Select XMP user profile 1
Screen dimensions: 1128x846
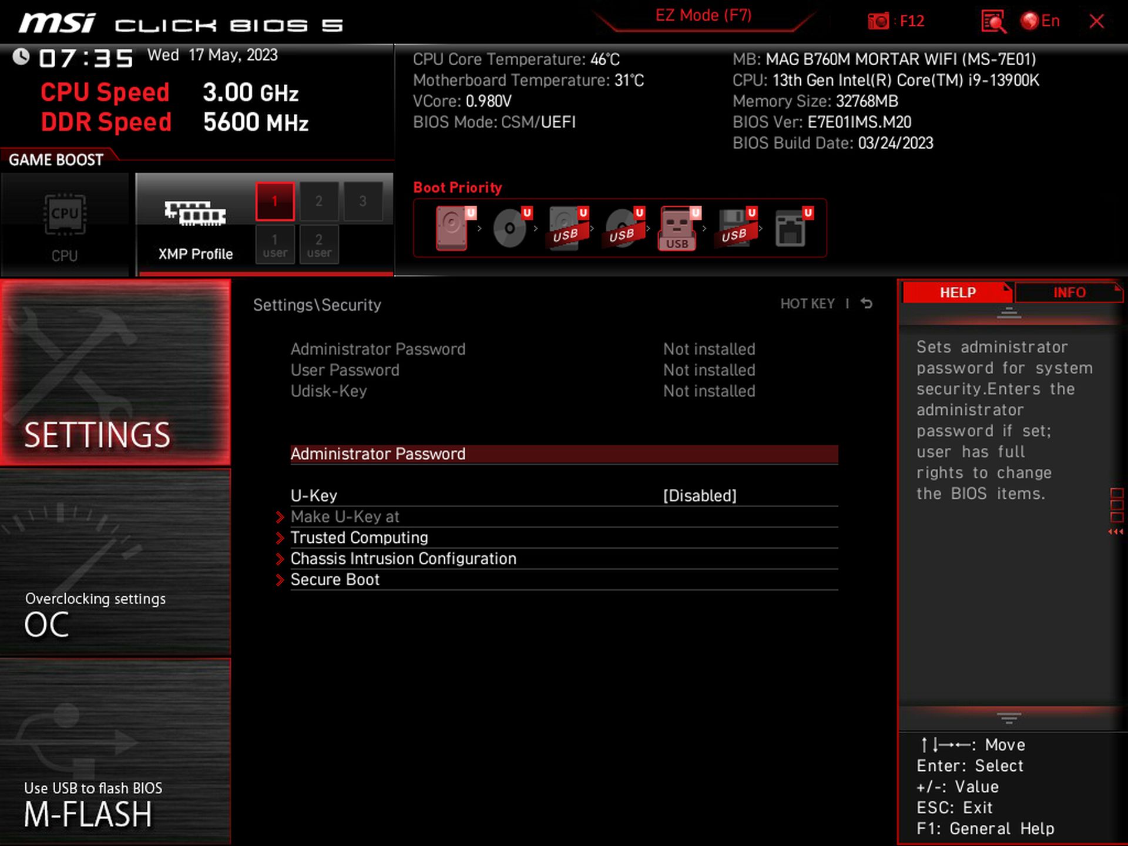pyautogui.click(x=274, y=245)
